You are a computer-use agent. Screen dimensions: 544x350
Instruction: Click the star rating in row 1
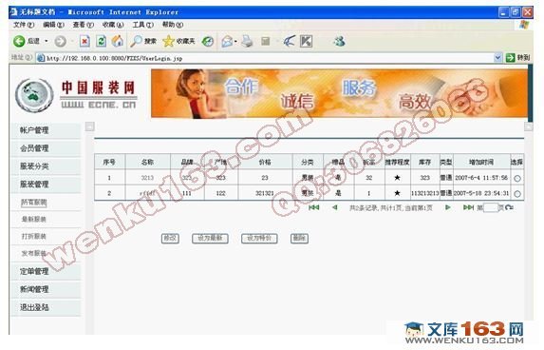pos(397,178)
